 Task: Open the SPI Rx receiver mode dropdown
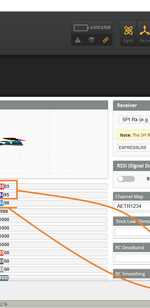134,119
